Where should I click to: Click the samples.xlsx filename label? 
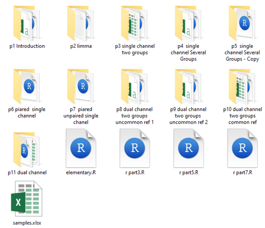tap(27, 223)
